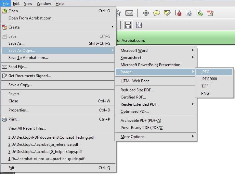Screen dimensions: 235x174
Task: Expand the Create submenu arrow
Action: [x=112, y=27]
